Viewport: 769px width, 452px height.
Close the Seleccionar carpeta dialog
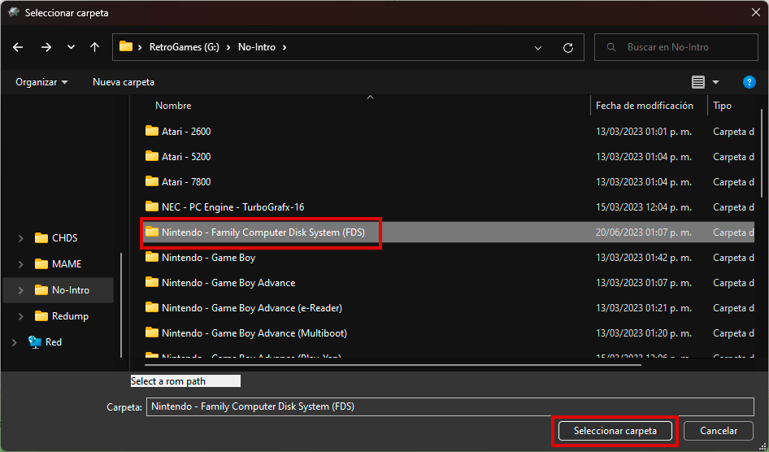tap(756, 13)
